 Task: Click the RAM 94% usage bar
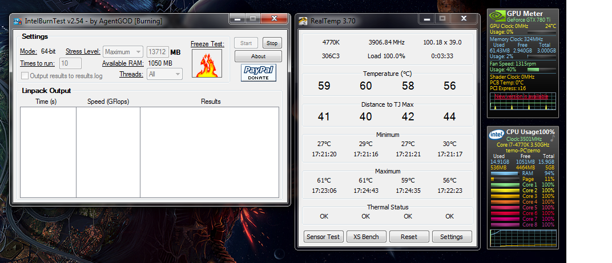click(504, 173)
